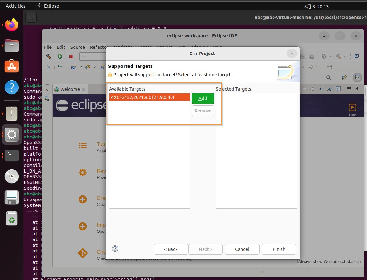Image resolution: width=367 pixels, height=280 pixels.
Task: Open Terminal from the Ubuntu dock
Action: pos(12,156)
